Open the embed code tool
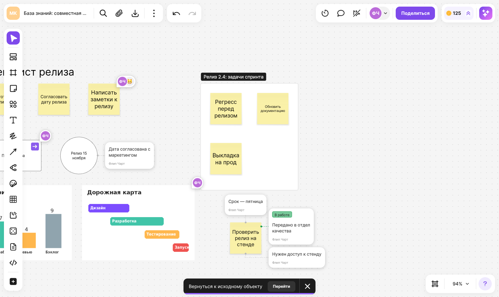This screenshot has height=297, width=499. point(13,263)
